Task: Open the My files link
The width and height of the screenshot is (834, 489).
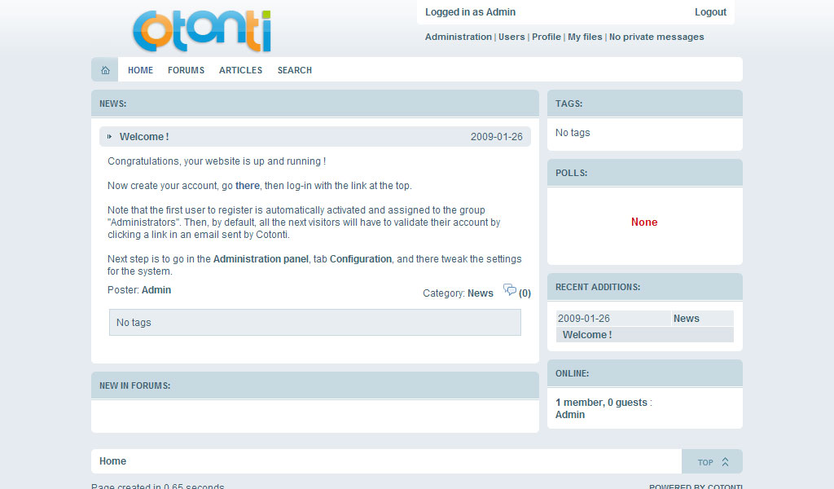Action: coord(585,37)
